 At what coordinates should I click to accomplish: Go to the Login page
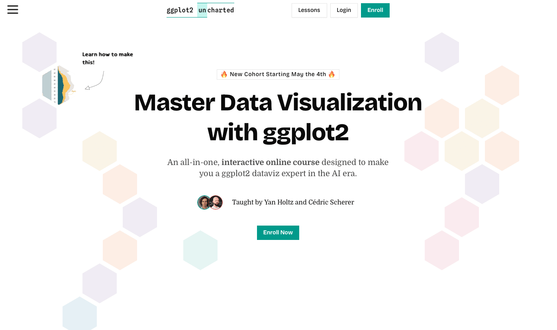pyautogui.click(x=344, y=10)
